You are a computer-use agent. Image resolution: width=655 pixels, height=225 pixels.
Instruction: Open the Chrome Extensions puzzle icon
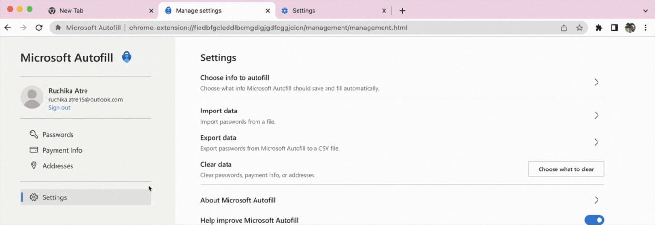pyautogui.click(x=599, y=28)
